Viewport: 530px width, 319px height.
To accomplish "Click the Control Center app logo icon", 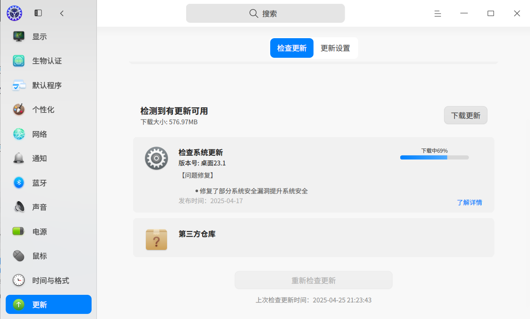I will click(14, 14).
